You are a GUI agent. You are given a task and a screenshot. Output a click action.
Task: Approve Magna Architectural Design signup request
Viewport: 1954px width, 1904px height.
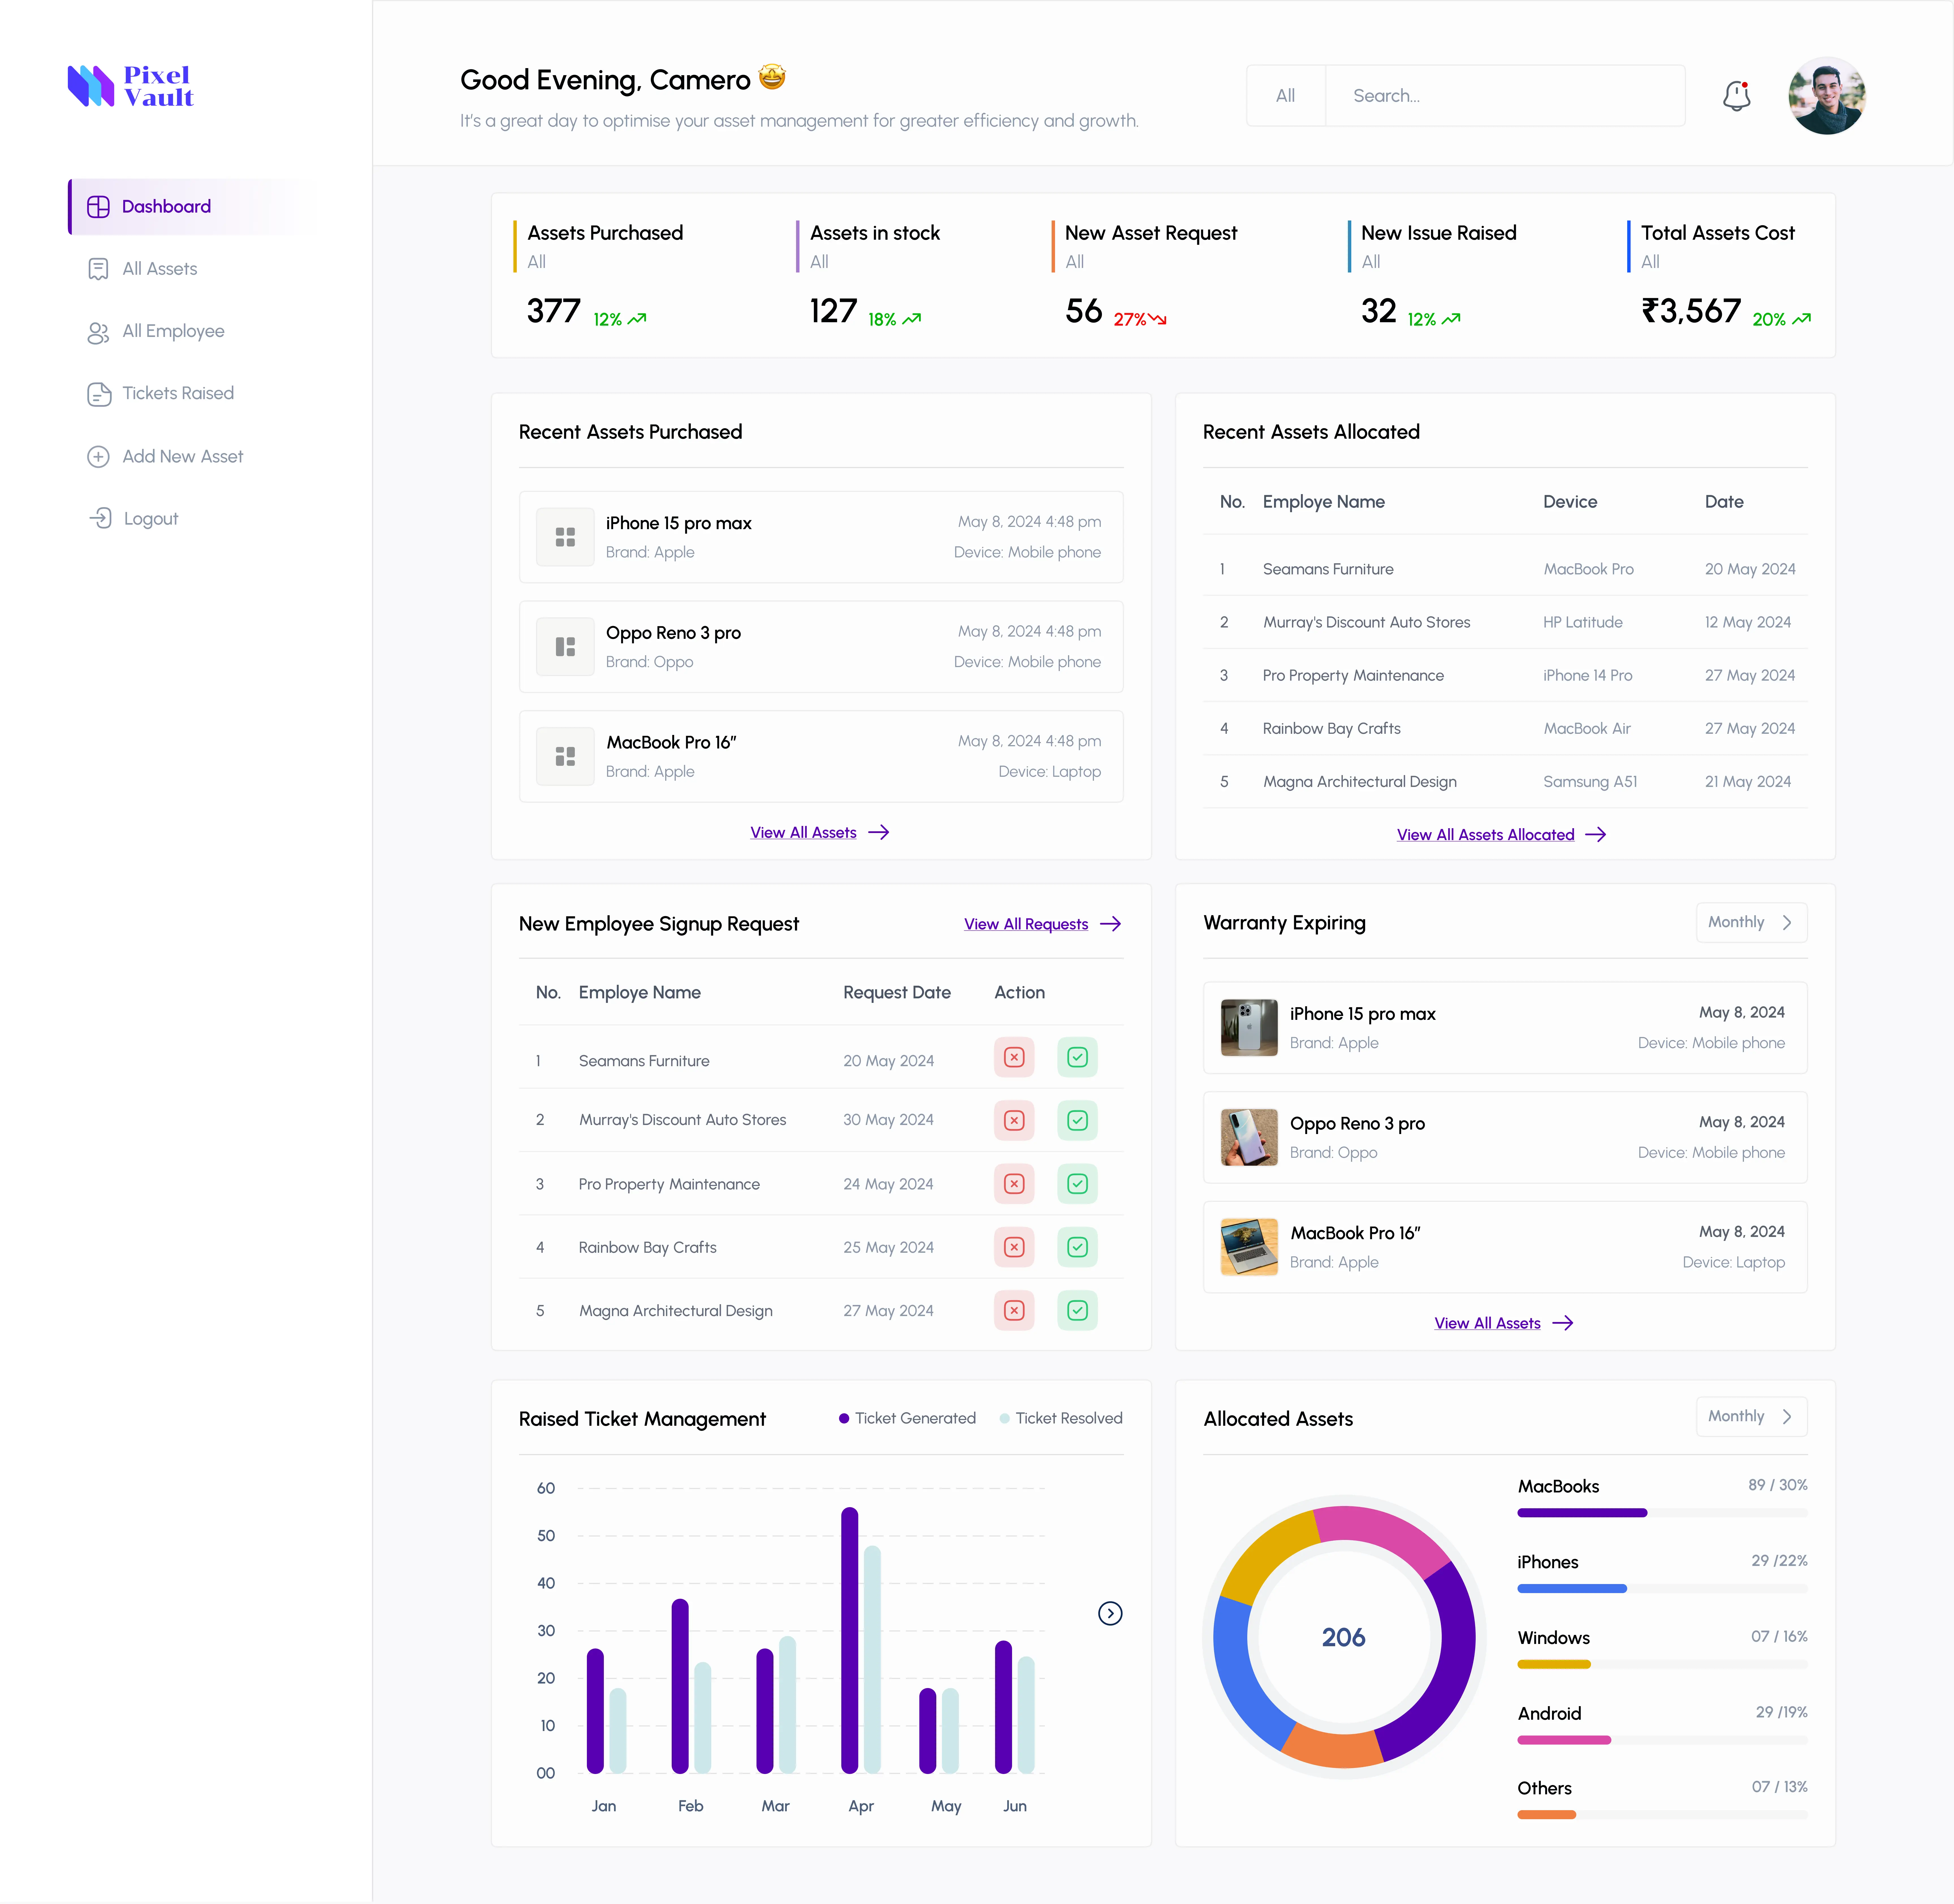1077,1310
